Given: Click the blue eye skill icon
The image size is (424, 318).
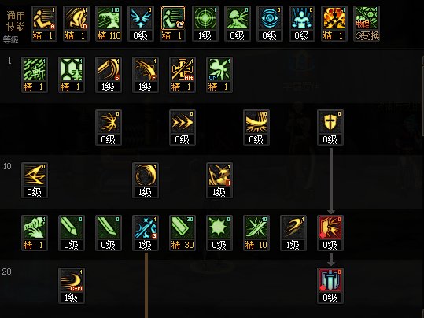Looking at the screenshot, I should coord(270,24).
